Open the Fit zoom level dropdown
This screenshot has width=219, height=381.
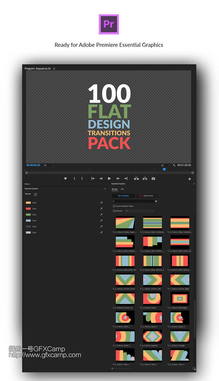49,165
